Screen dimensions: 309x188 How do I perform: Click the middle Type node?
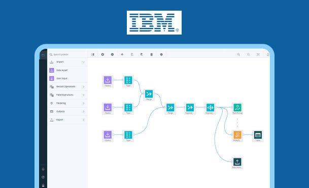click(x=128, y=109)
